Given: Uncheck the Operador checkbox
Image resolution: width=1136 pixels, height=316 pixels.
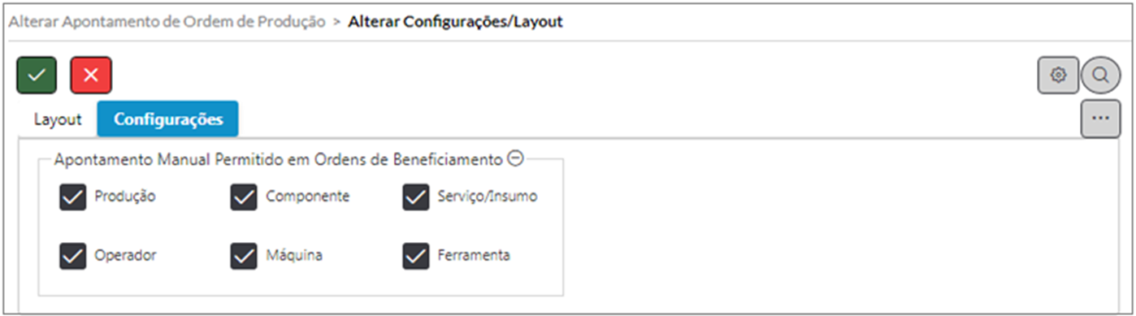Looking at the screenshot, I should pos(73,256).
